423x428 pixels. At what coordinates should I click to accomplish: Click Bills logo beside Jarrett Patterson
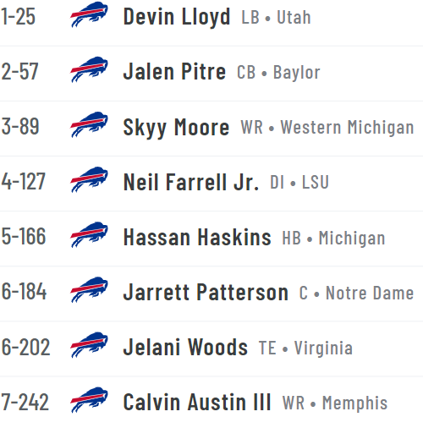tap(89, 290)
